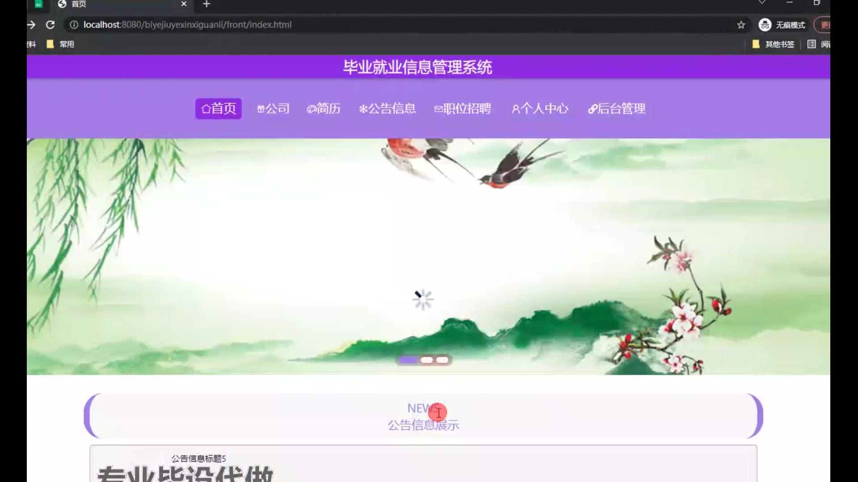Image resolution: width=858 pixels, height=482 pixels.
Task: Bookmark page with the star icon
Action: point(741,25)
